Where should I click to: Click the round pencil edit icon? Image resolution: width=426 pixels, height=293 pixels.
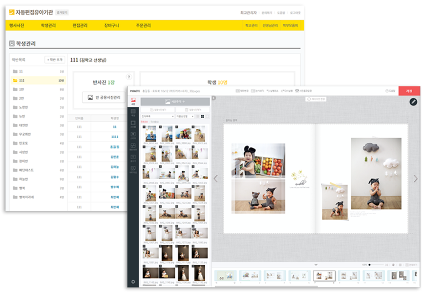(413, 102)
